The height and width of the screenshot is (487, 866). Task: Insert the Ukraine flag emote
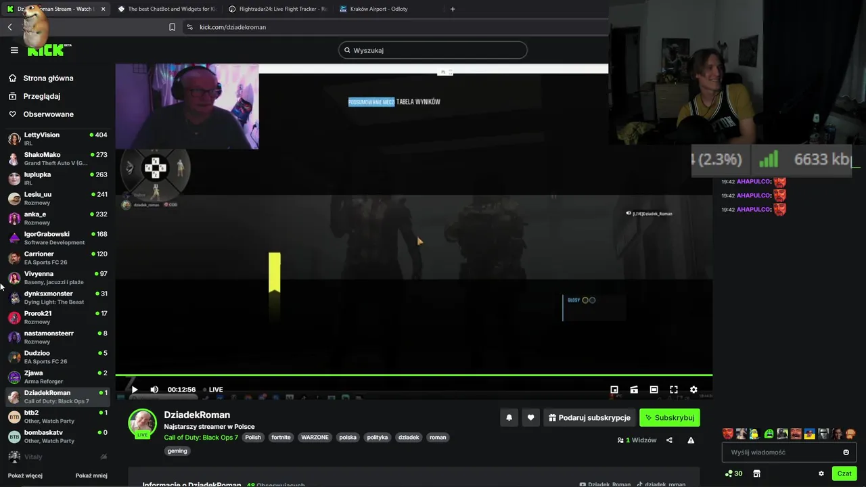pos(810,434)
